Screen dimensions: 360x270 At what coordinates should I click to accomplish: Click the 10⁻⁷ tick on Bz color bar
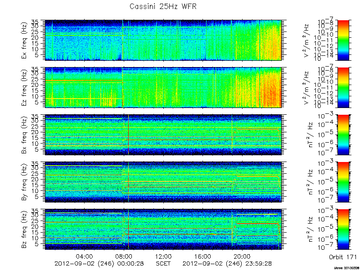326,247
